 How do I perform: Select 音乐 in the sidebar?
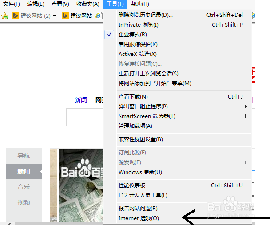24,187
